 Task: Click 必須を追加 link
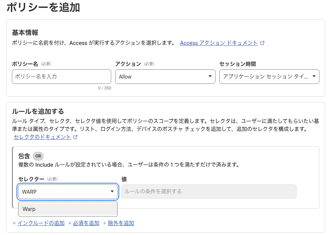coord(86,223)
